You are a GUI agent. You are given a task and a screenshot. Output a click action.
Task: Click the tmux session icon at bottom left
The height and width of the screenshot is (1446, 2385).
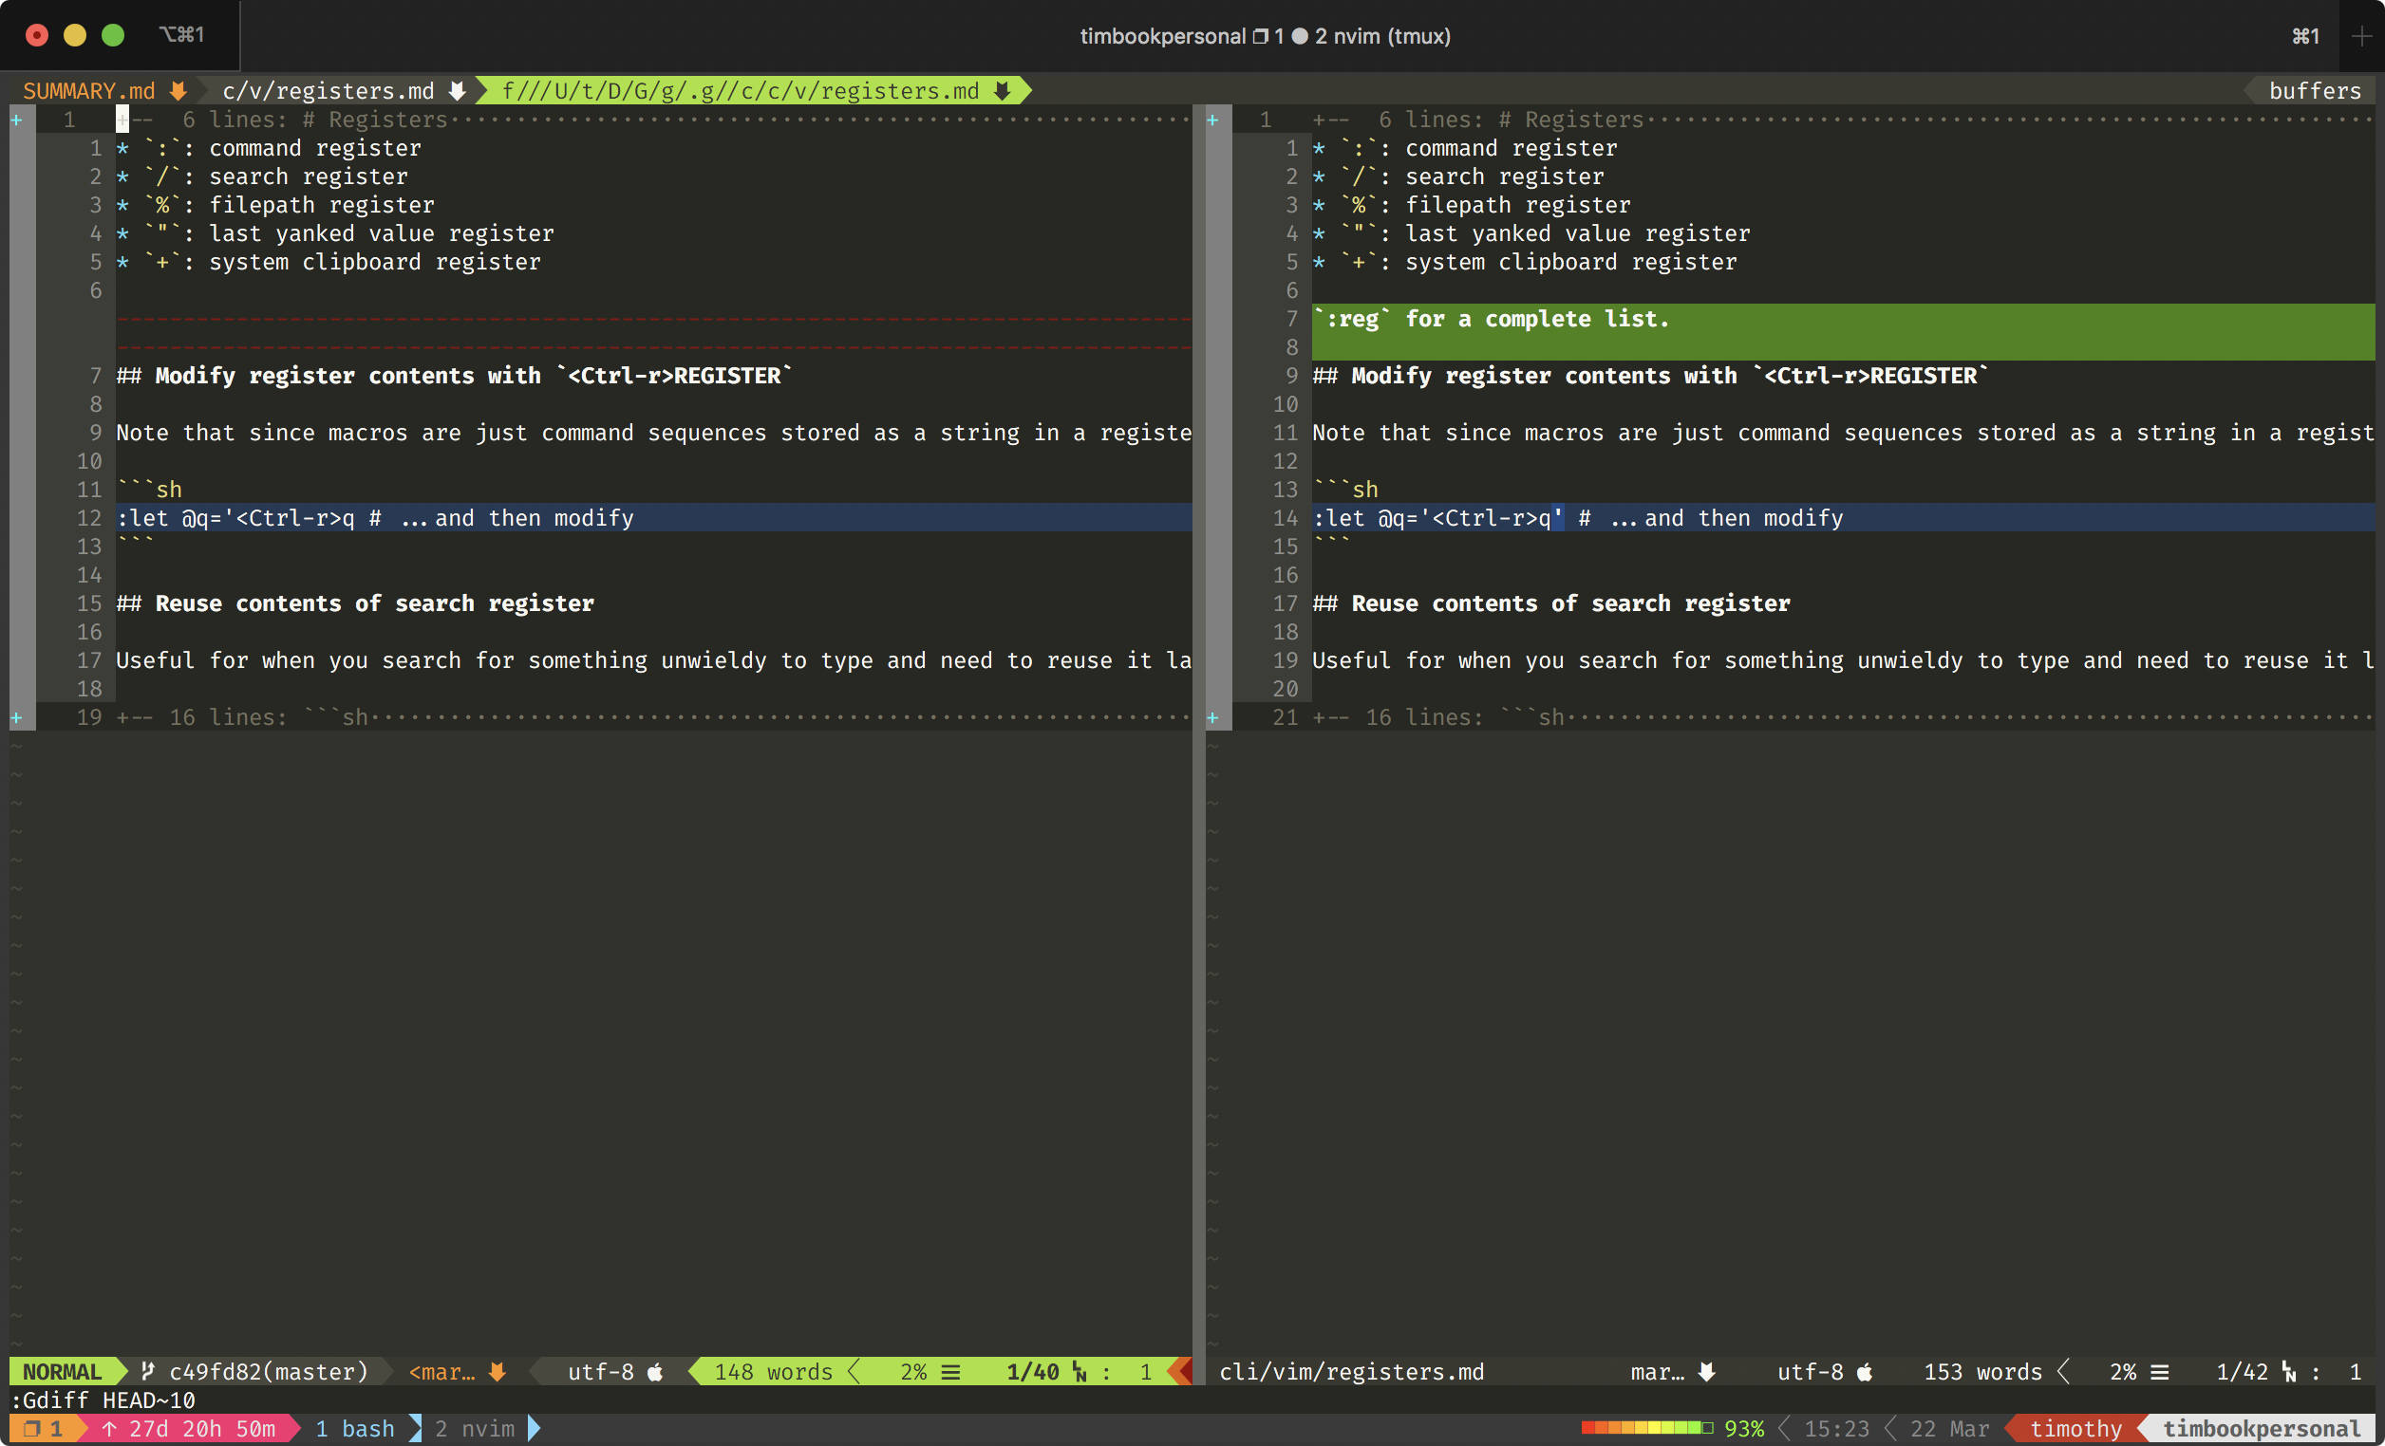(32, 1429)
